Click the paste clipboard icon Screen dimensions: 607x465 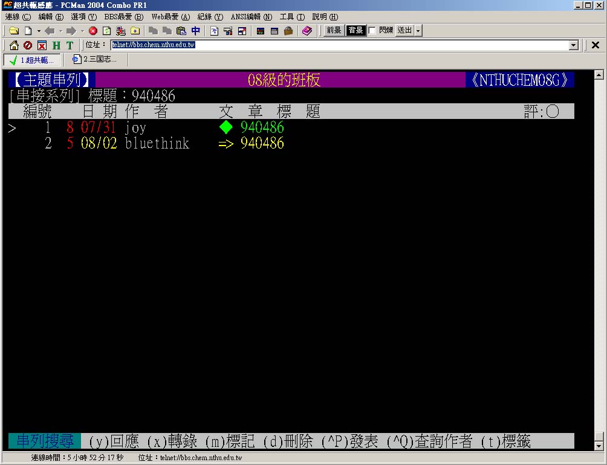click(x=181, y=31)
